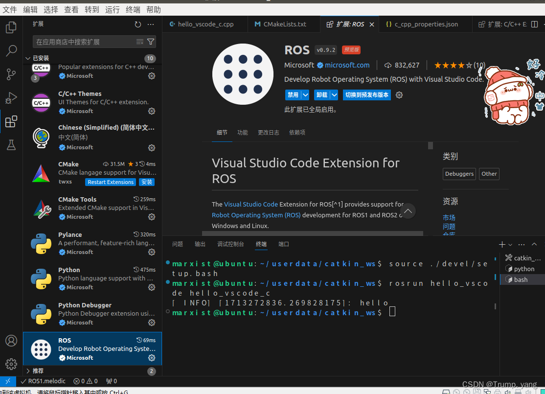Open manage gear for Python Debugger
The image size is (545, 394).
(x=152, y=323)
